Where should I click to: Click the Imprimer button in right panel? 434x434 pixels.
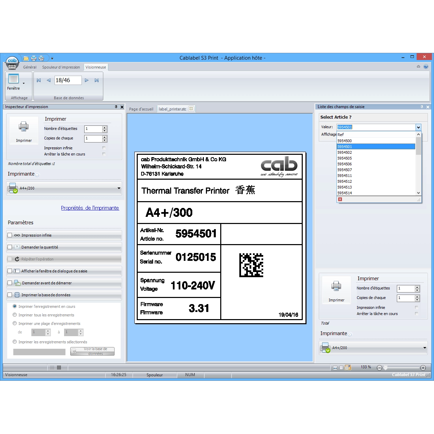pos(336,290)
